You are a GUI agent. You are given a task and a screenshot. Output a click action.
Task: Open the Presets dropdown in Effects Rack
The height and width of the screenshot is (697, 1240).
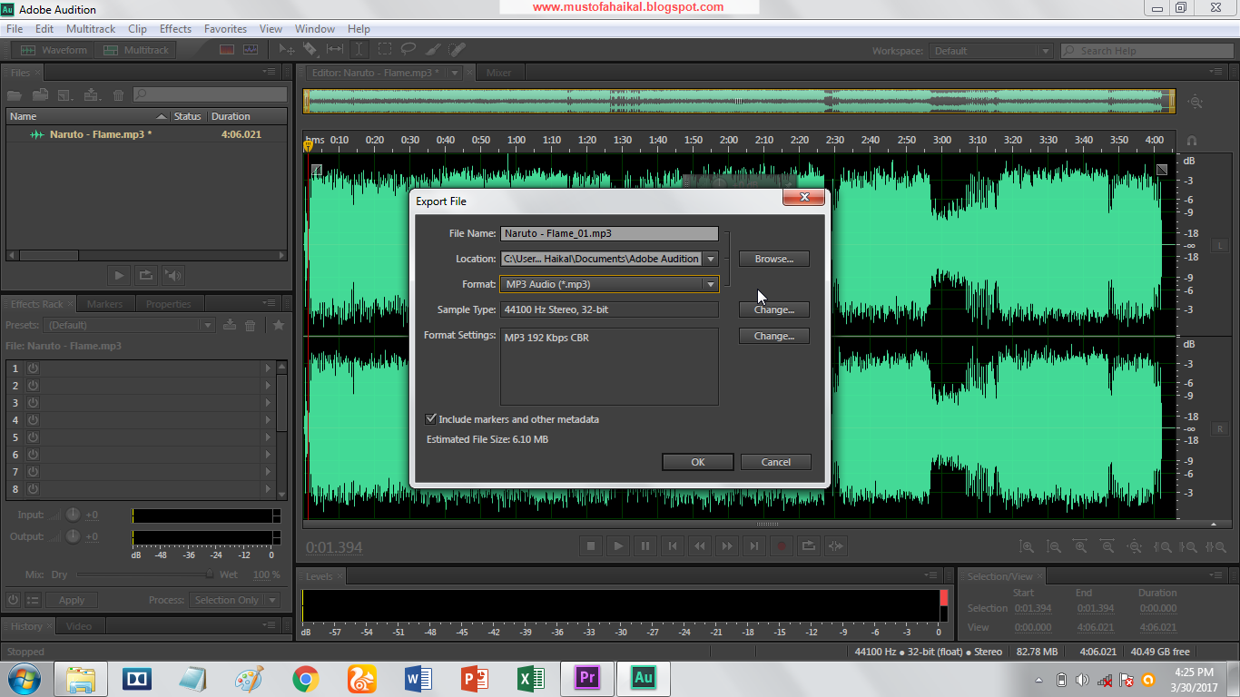[x=207, y=324]
